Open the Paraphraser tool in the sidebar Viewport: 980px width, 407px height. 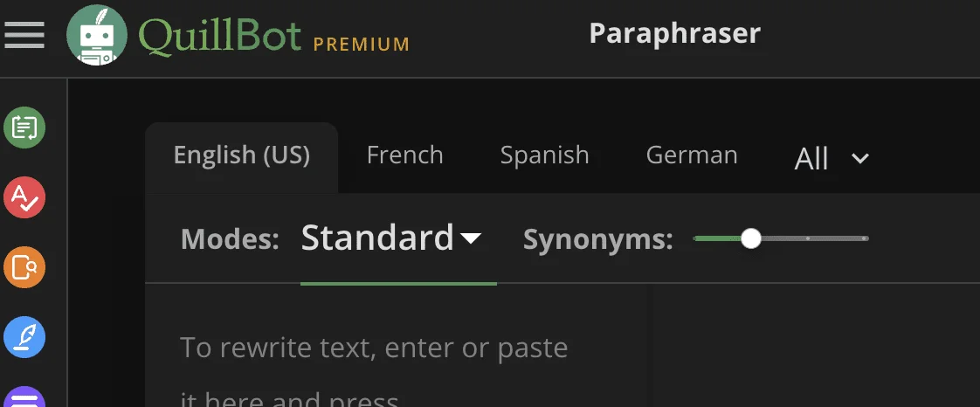[x=24, y=128]
